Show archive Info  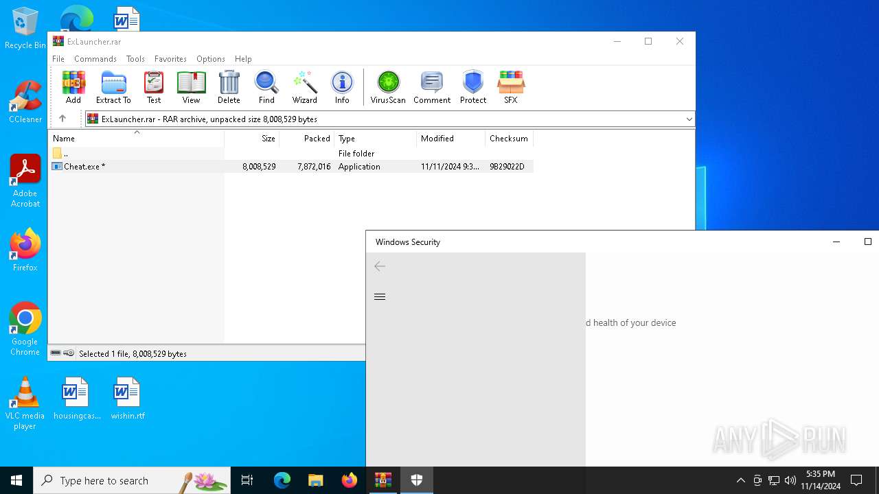coord(342,87)
